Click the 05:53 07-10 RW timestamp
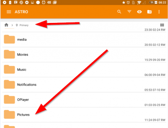Image resolution: width=168 pixels, height=128 pixels. click(155, 90)
